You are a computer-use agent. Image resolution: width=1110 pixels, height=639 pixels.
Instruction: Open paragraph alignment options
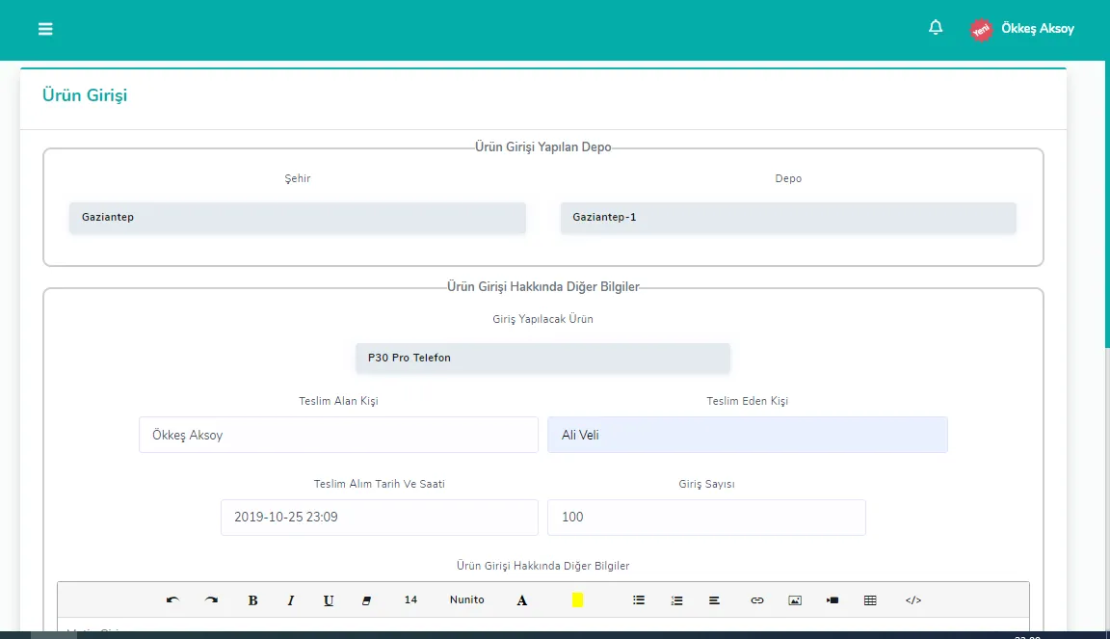pos(714,600)
